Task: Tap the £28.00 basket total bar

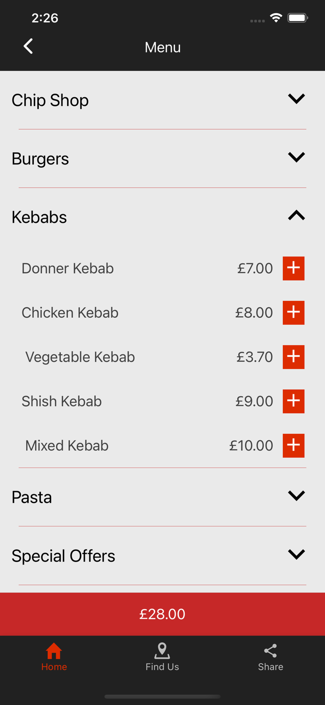Action: [162, 614]
